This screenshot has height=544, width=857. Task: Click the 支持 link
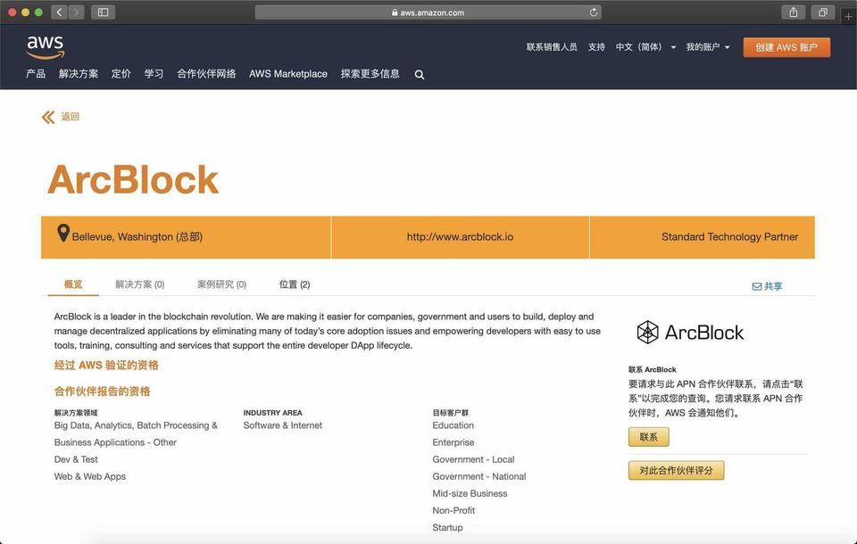click(596, 47)
